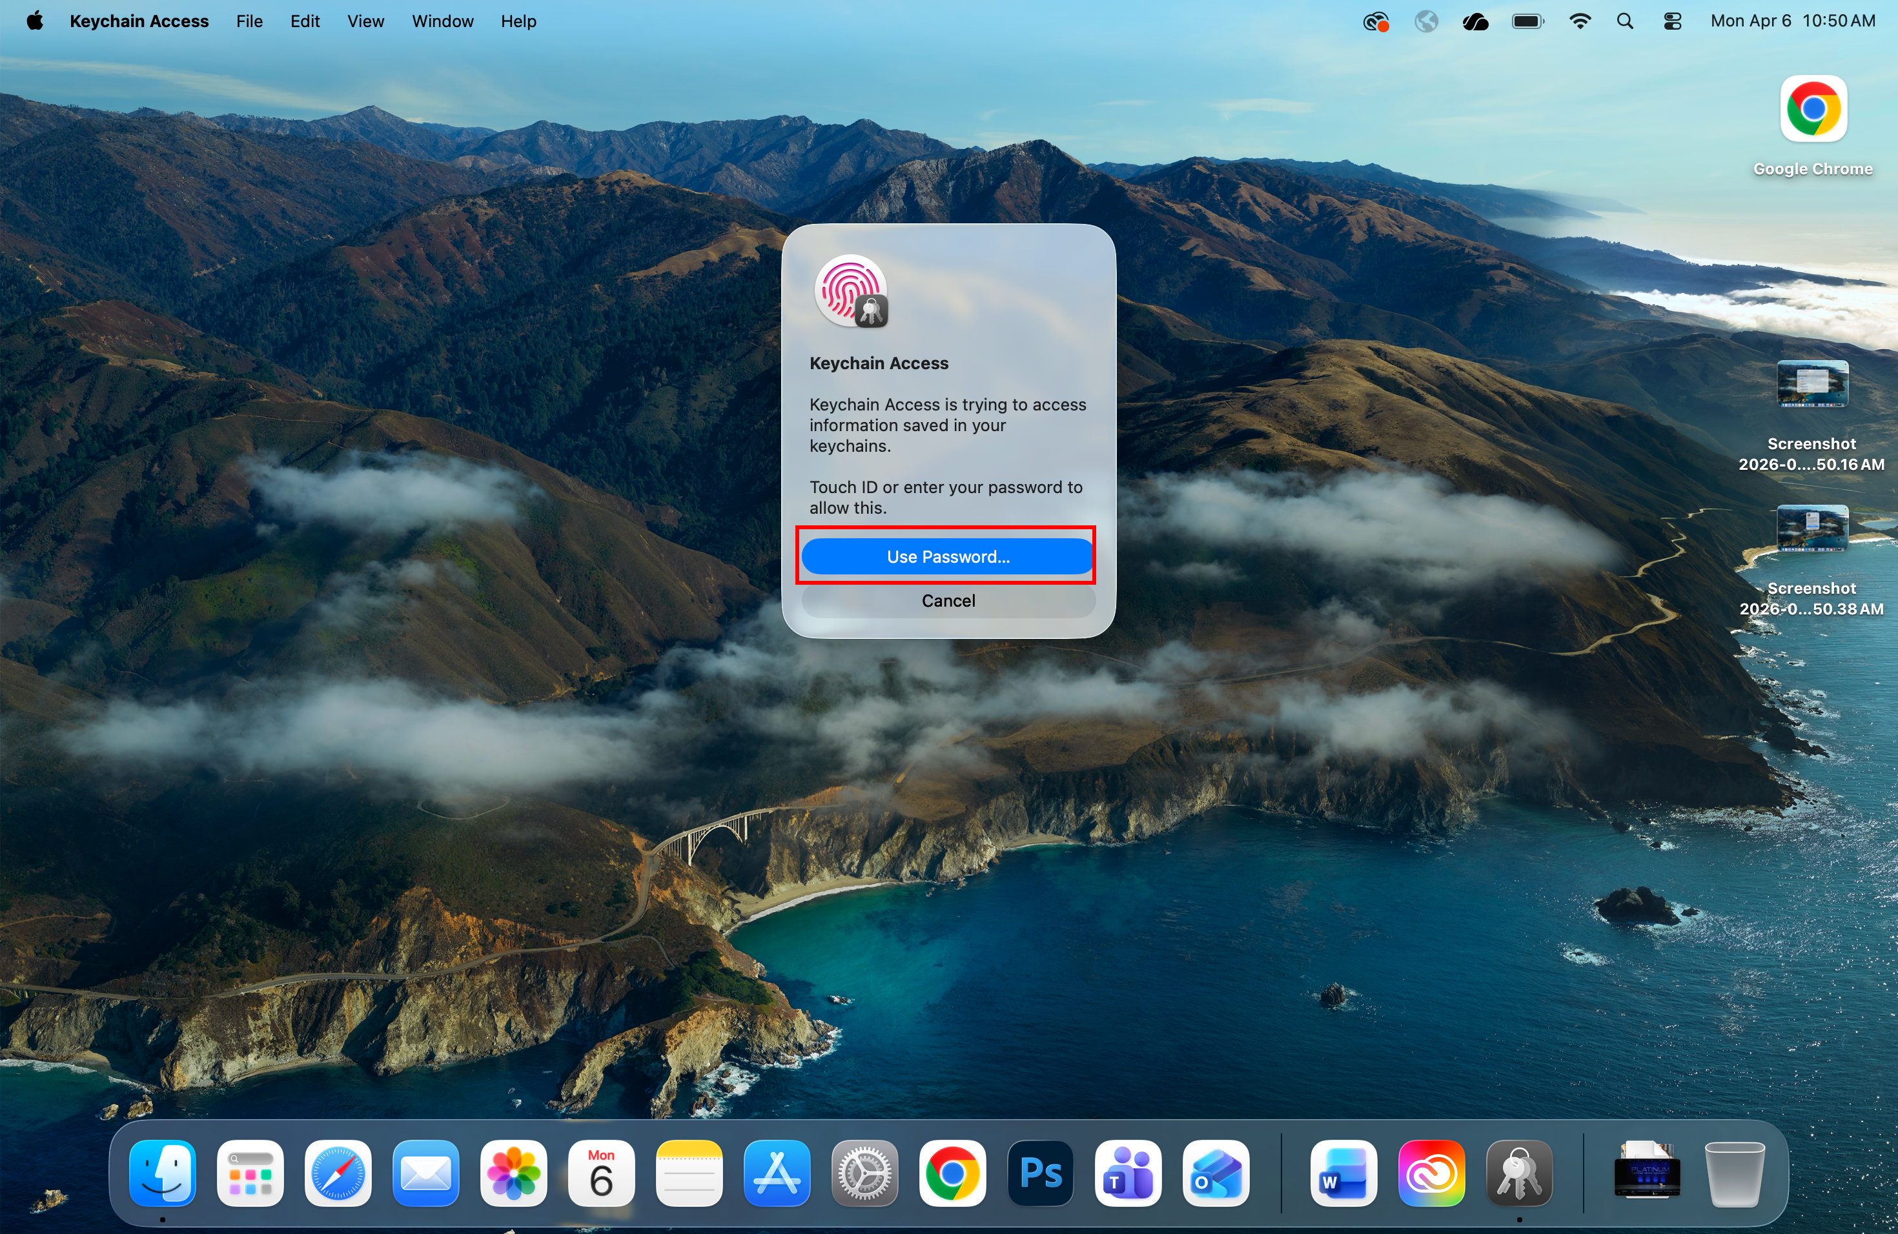Open Control Center from the menu bar
The image size is (1898, 1234).
1671,21
